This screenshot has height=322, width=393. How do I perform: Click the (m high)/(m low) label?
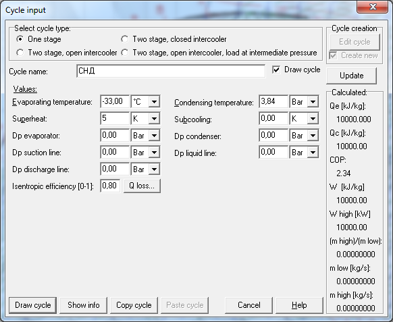point(356,241)
